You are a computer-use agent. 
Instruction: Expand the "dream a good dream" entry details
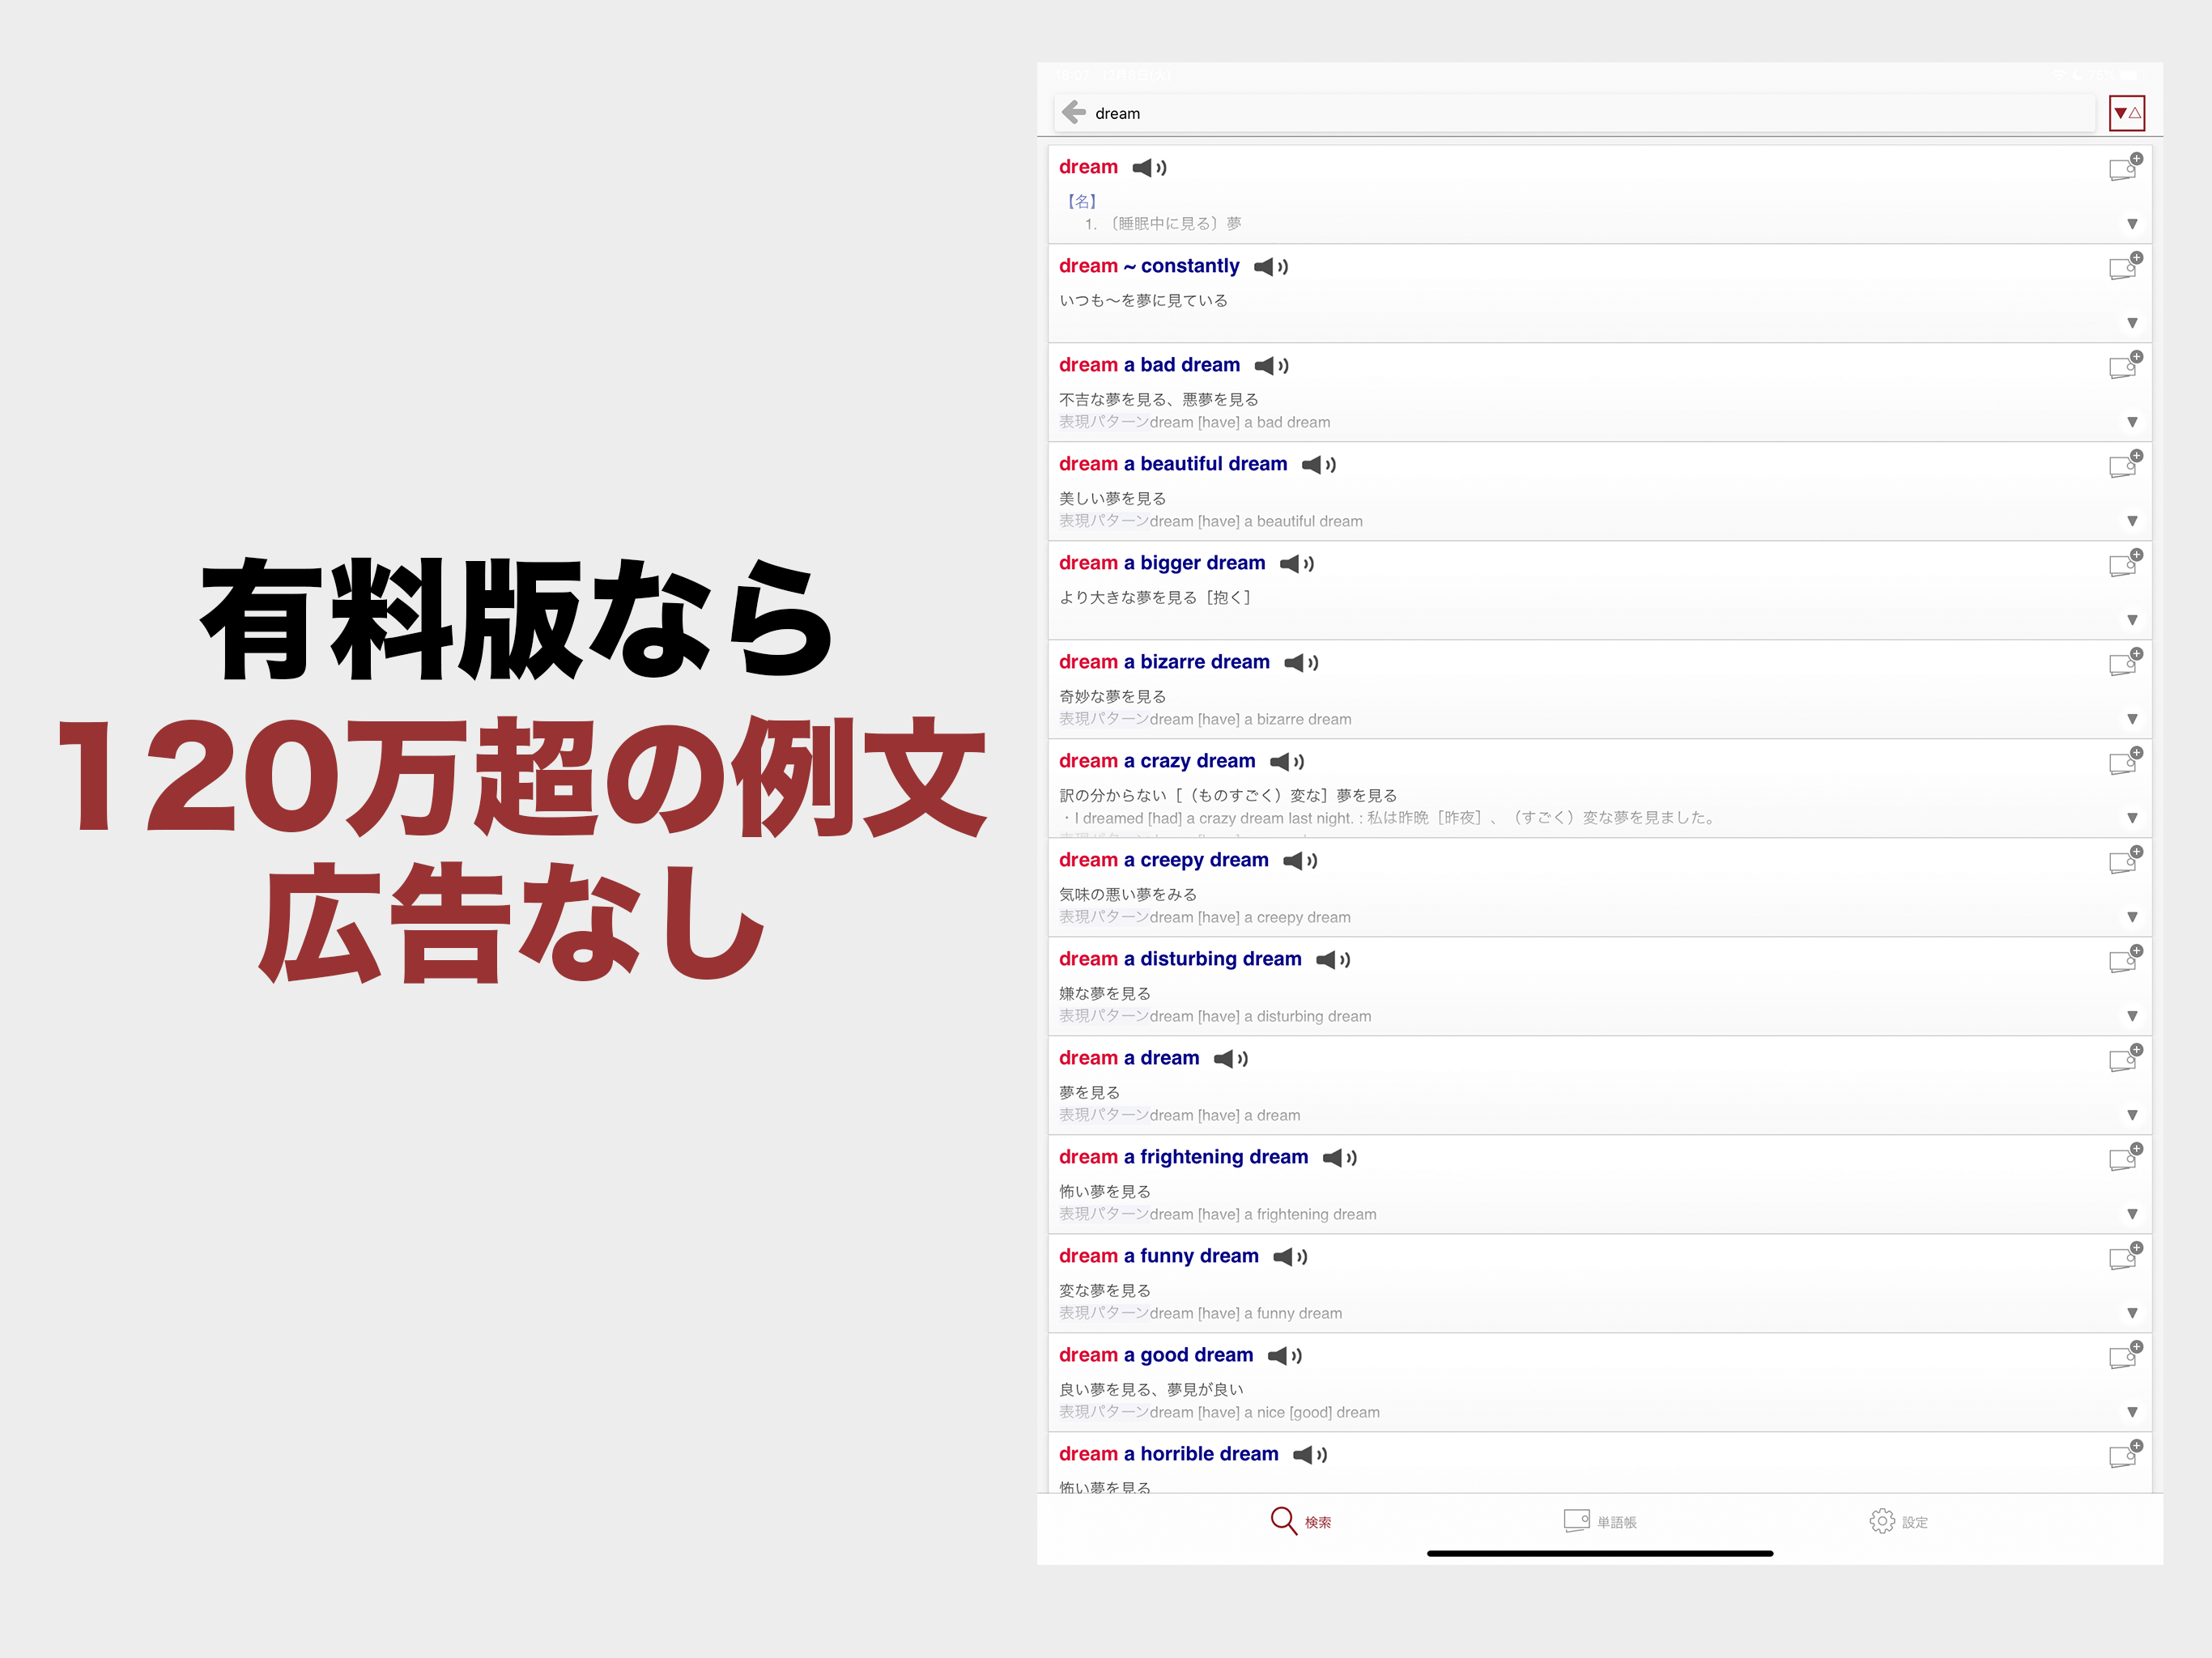(2133, 1411)
